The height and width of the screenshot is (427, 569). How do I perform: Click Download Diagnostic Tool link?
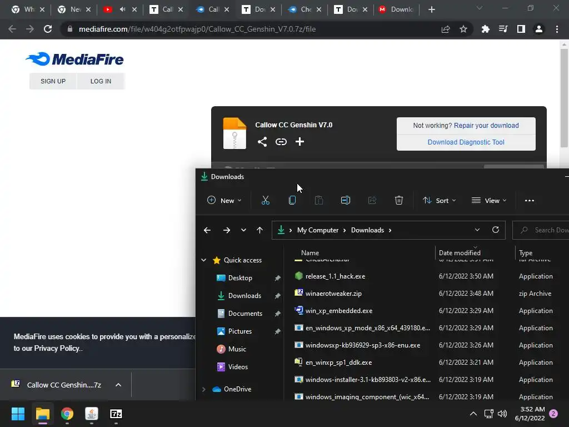point(466,142)
